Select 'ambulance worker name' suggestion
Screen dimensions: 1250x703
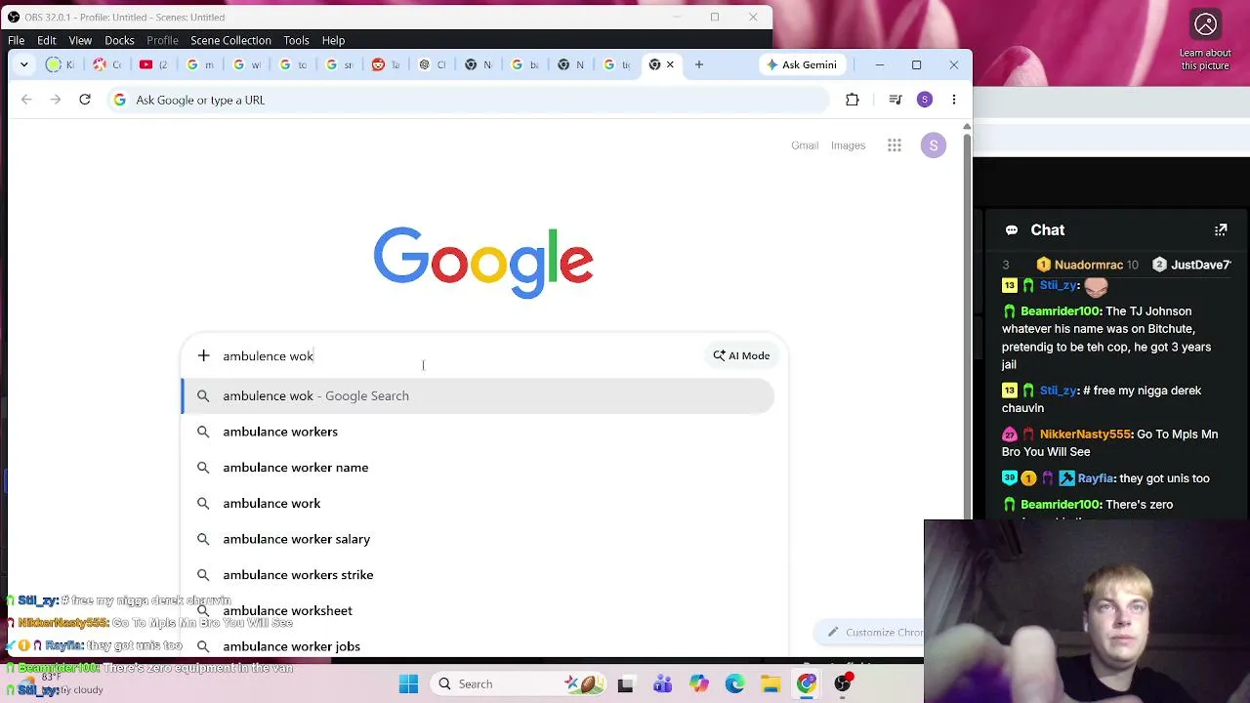(479, 468)
